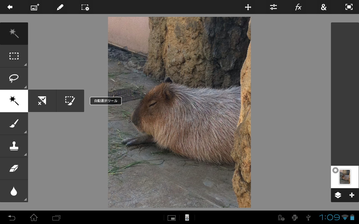The height and width of the screenshot is (224, 359).
Task: Select the Clone Stamp tool
Action: click(x=14, y=146)
